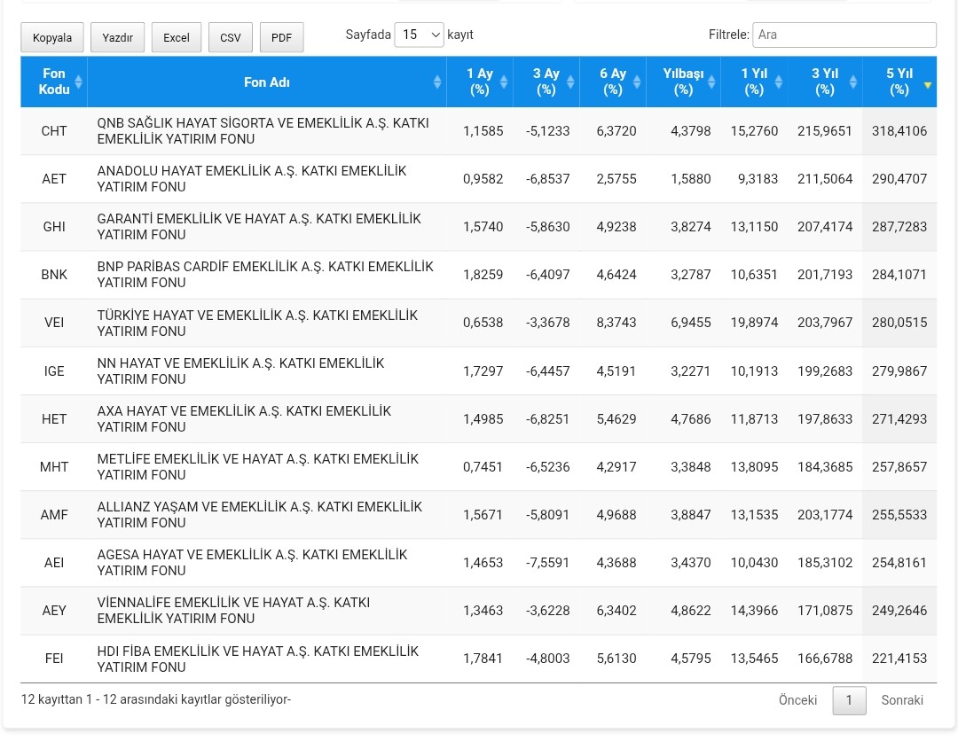Click fund code GHI
The width and height of the screenshot is (958, 741).
54,227
